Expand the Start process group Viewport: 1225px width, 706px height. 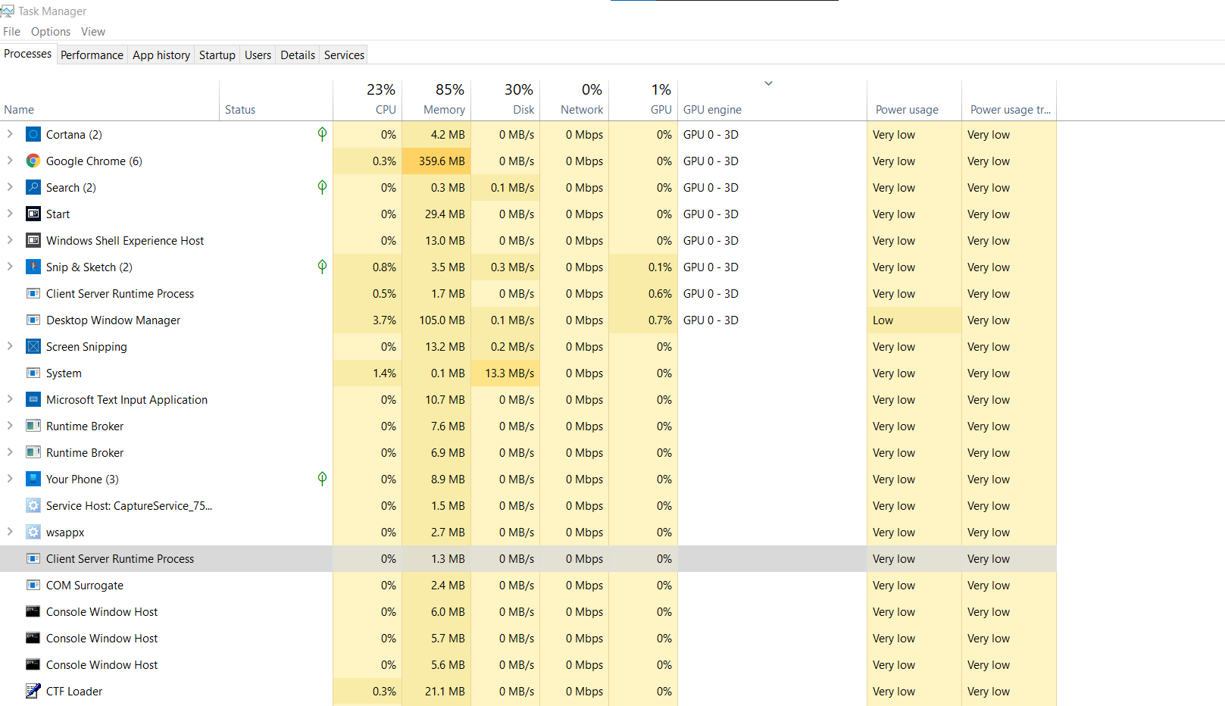tap(10, 214)
